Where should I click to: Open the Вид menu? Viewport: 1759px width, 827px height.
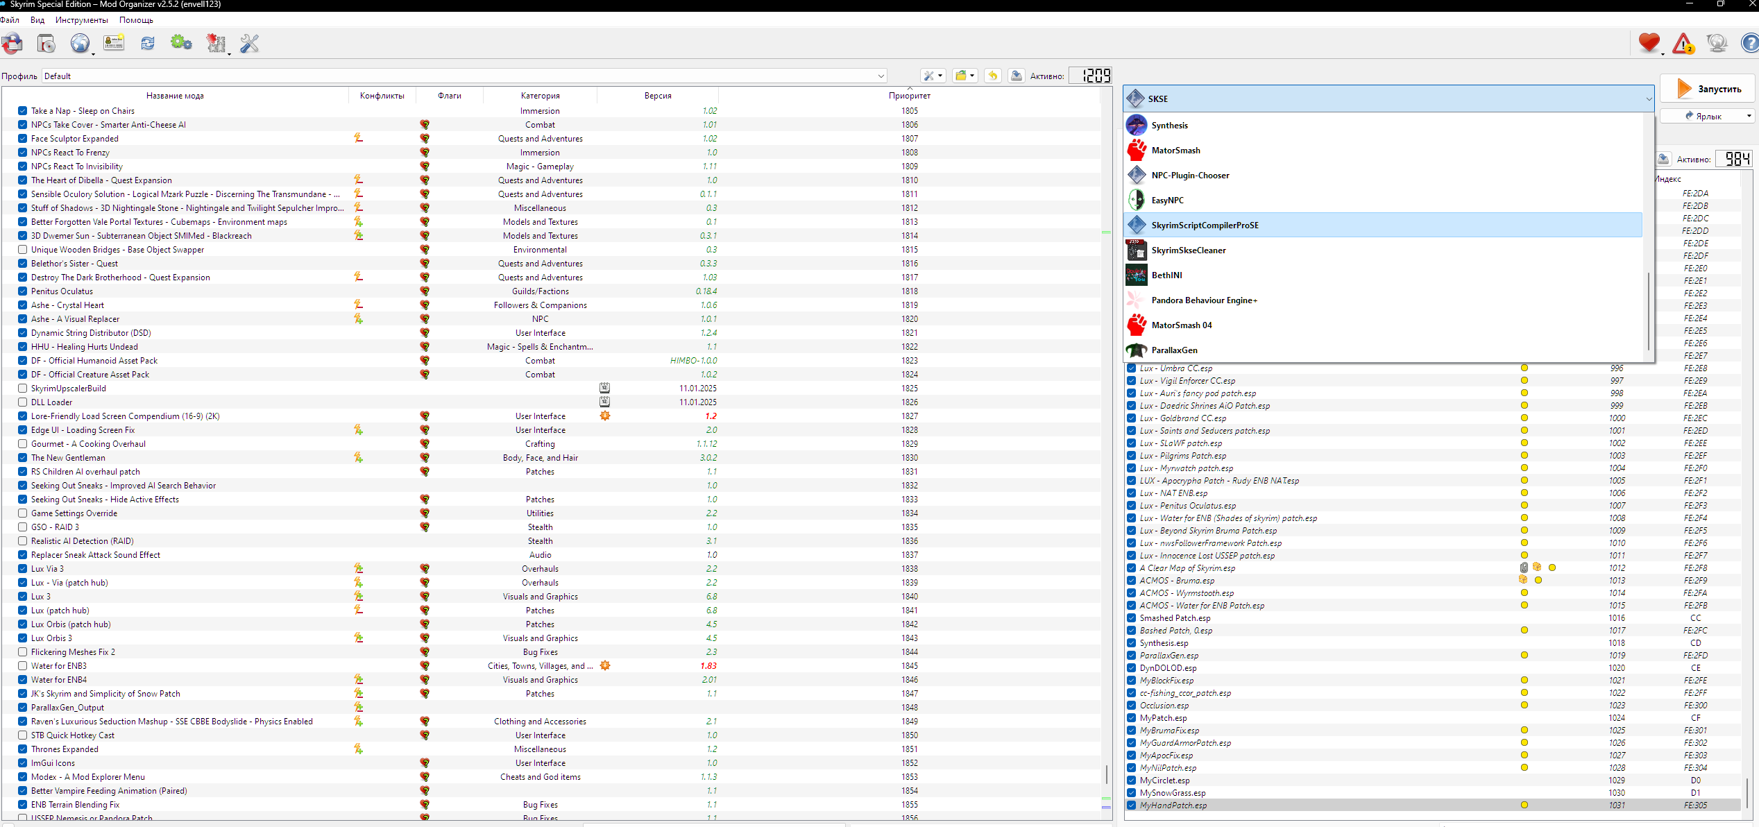point(37,20)
